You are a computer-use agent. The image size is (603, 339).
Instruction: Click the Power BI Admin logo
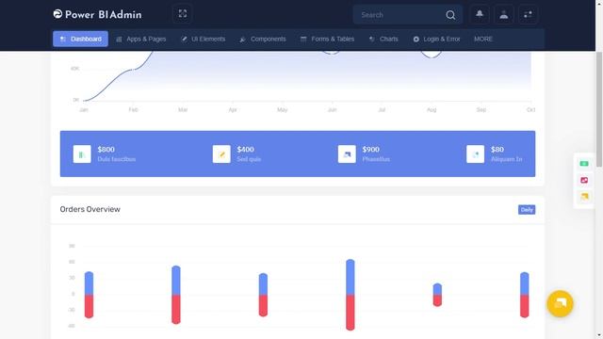[97, 15]
